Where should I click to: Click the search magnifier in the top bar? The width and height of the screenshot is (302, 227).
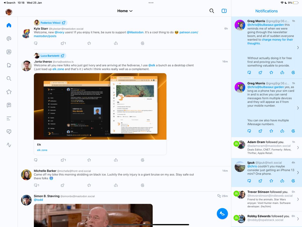pos(212,11)
